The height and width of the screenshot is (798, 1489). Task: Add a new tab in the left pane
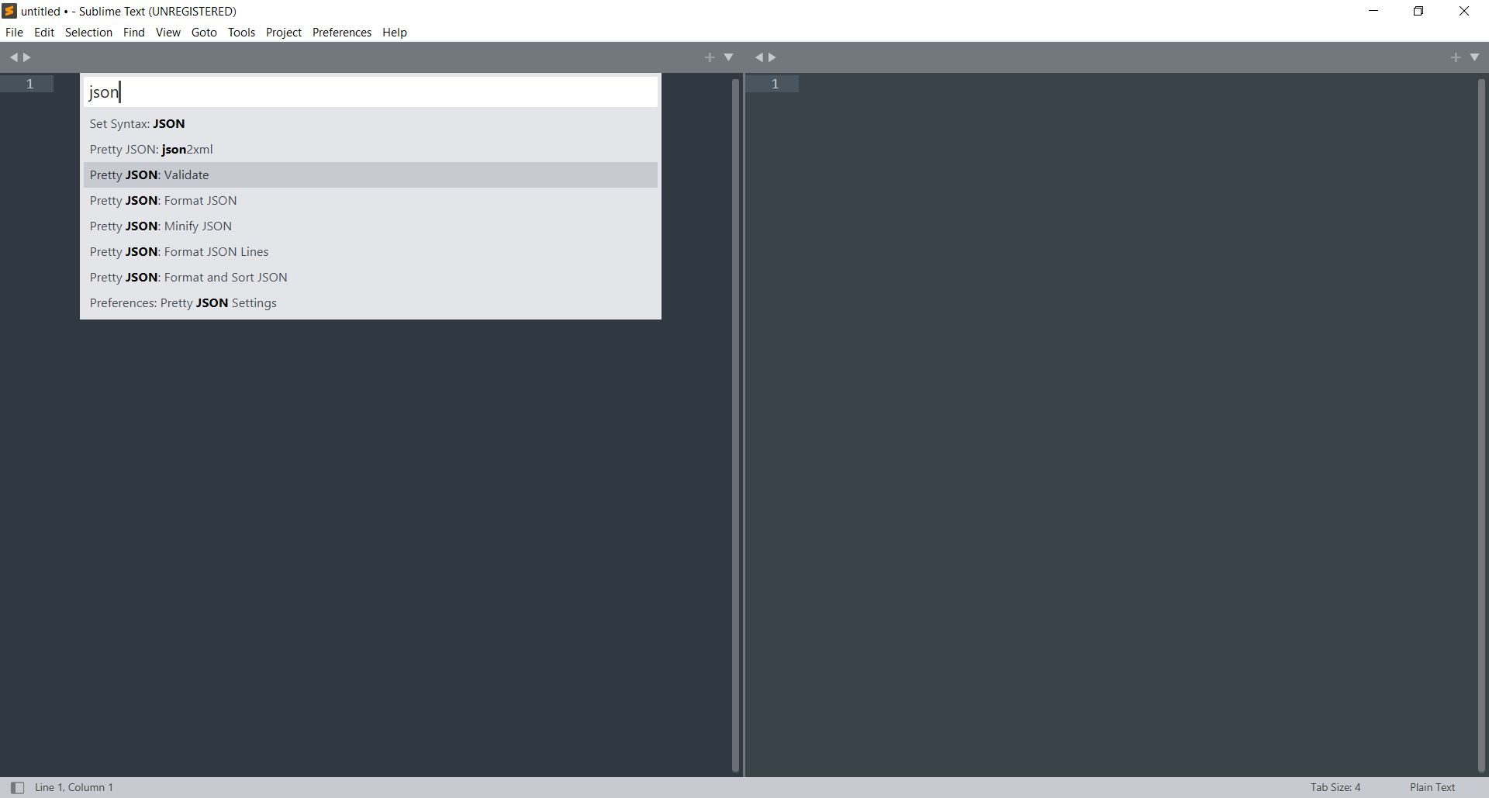click(710, 57)
